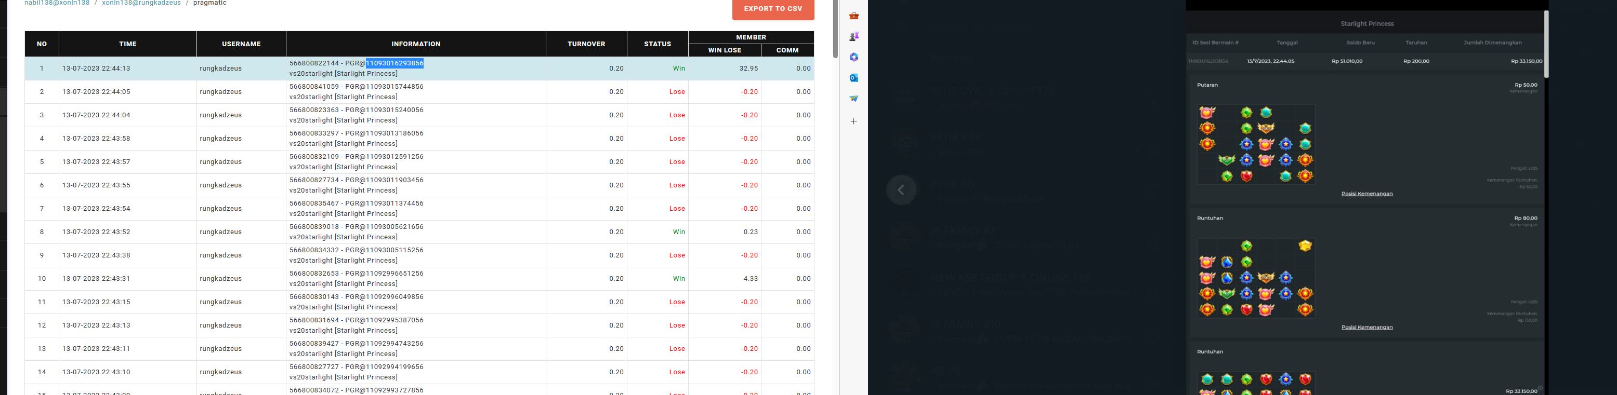This screenshot has width=1617, height=395.
Task: Click the NO column header
Action: click(x=42, y=44)
